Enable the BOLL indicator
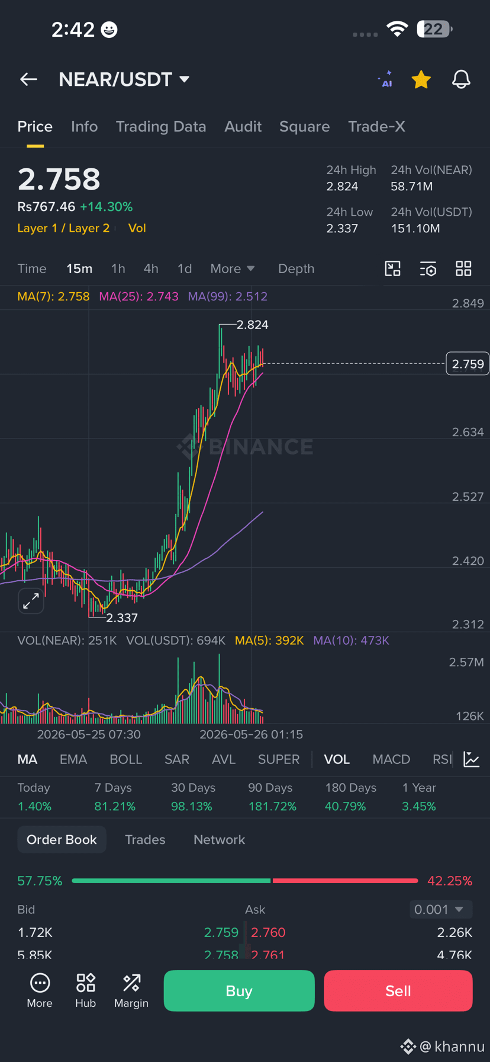Screen dimensions: 490x1062 point(126,759)
